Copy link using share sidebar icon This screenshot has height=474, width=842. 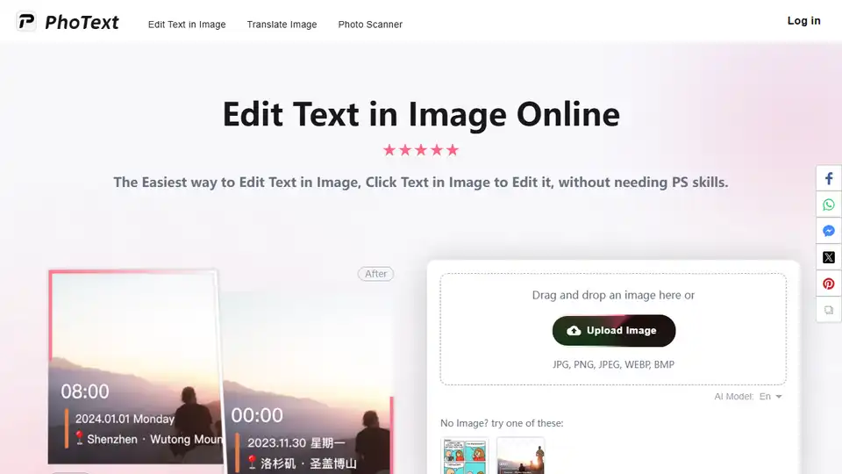click(829, 310)
